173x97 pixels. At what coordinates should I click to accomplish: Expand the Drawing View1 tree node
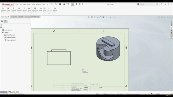pos(3,37)
